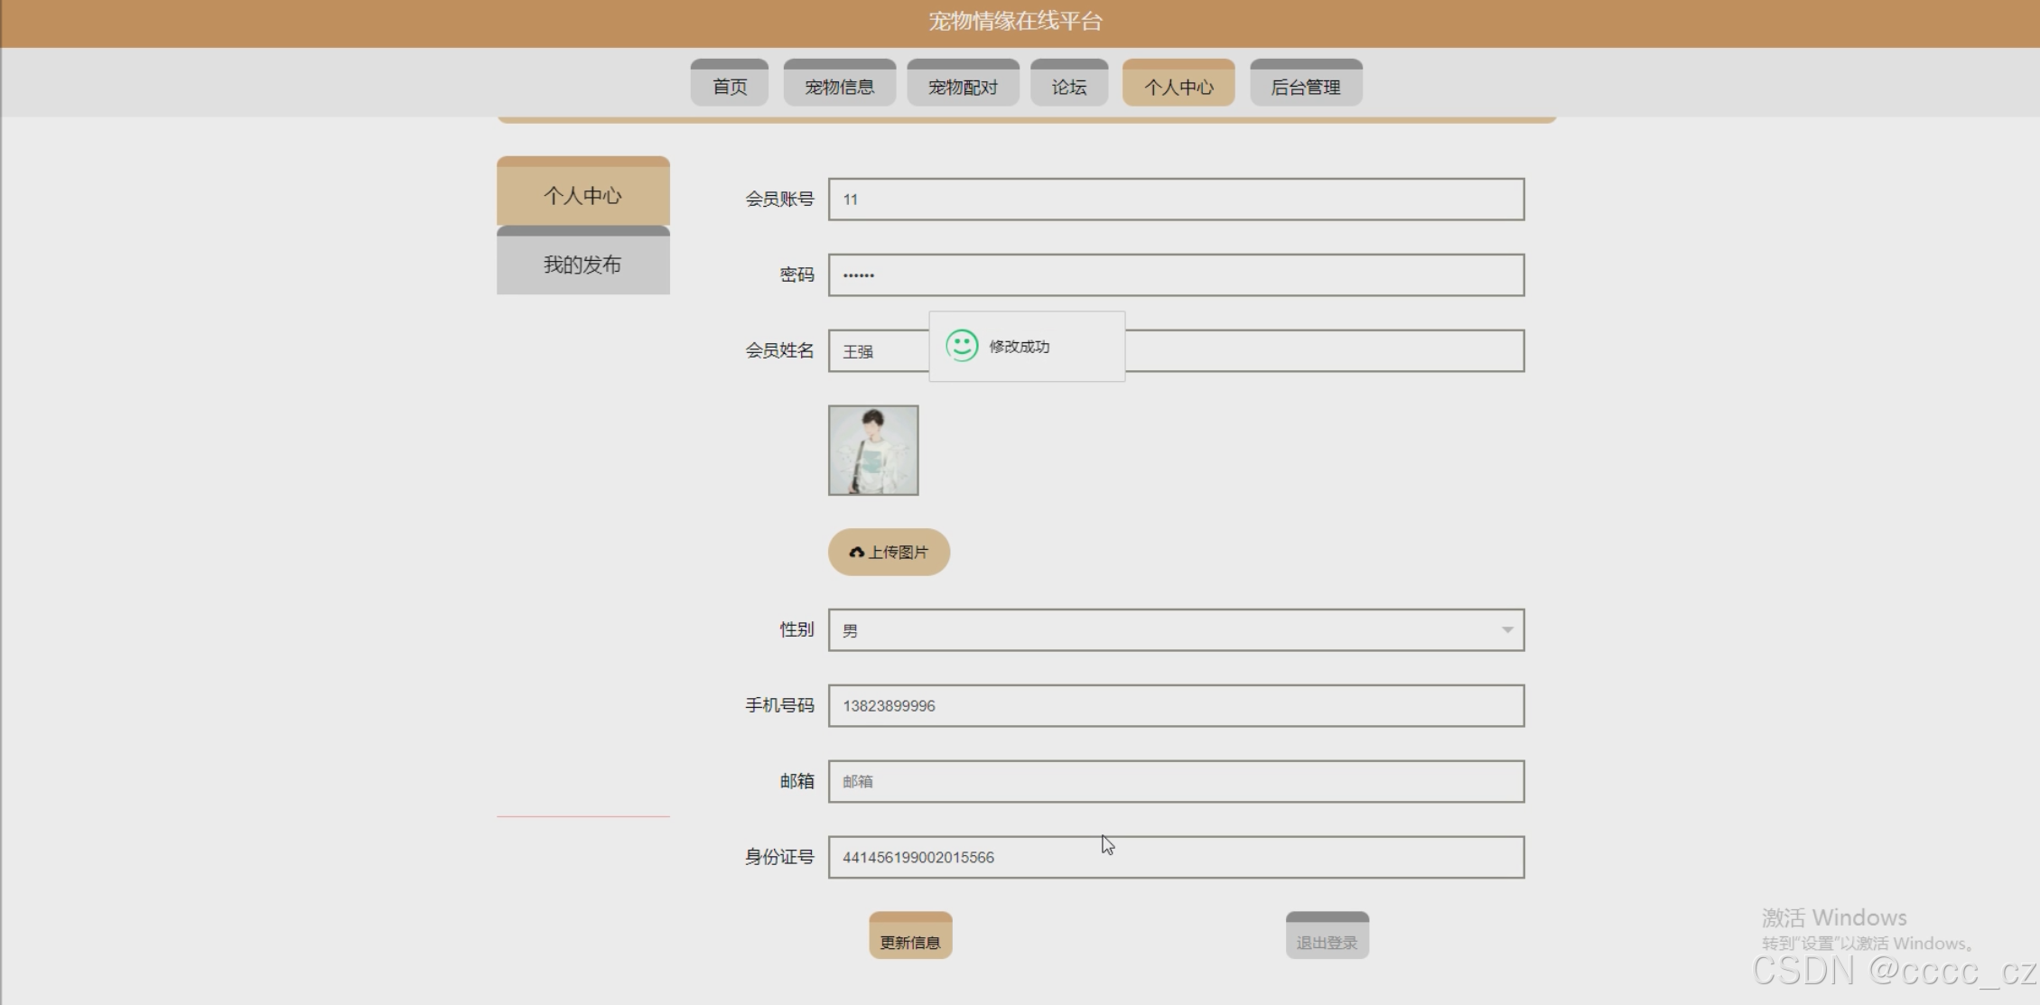The image size is (2040, 1005).
Task: Select the 个人中心 top navigation tab
Action: [x=1178, y=86]
